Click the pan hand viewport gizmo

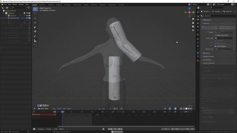pyautogui.click(x=193, y=23)
